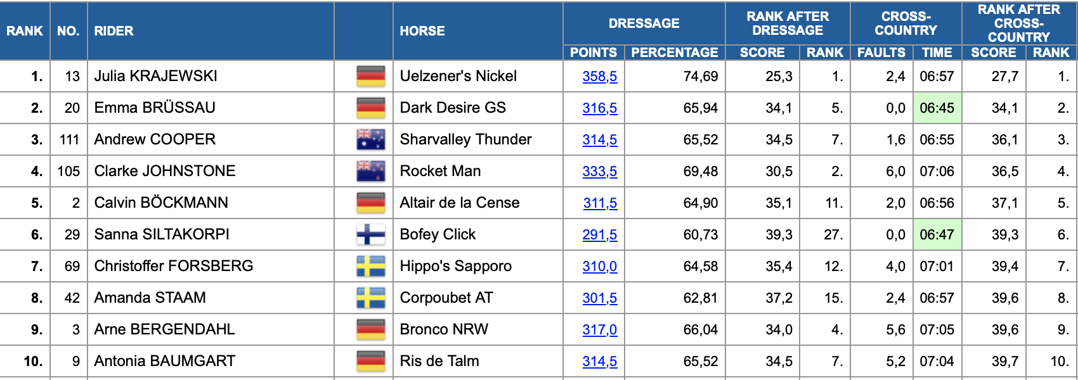The height and width of the screenshot is (380, 1078).
Task: Open dressage points link 358,5
Action: (x=600, y=77)
